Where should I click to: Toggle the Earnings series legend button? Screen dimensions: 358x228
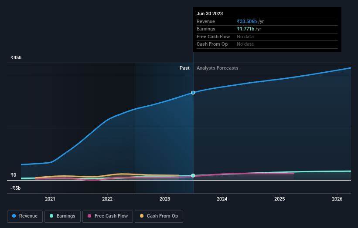[x=62, y=216]
